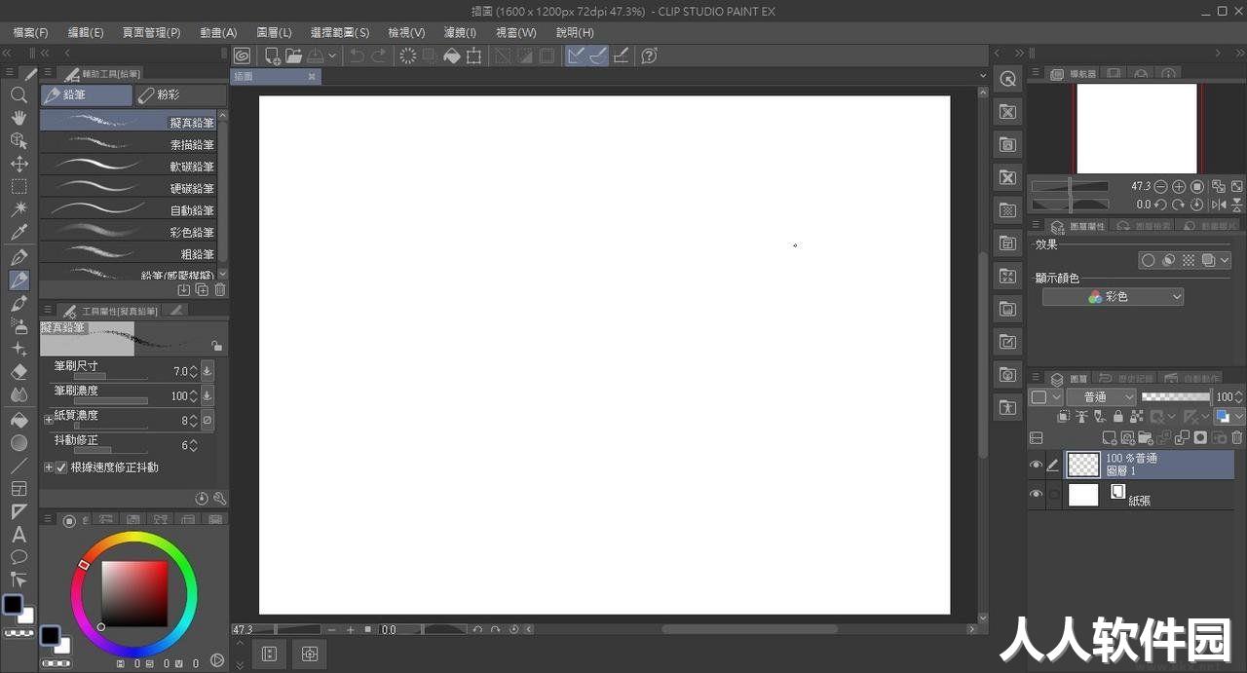Image resolution: width=1247 pixels, height=673 pixels.
Task: Switch to 鉛筆 sub tool group
Action: (86, 95)
